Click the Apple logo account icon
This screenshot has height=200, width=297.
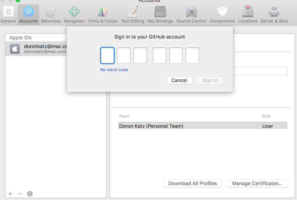[x=15, y=49]
